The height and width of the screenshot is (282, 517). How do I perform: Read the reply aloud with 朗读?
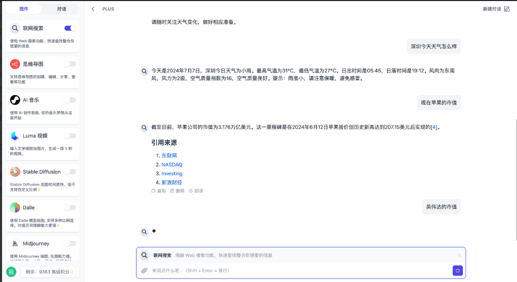tap(196, 191)
